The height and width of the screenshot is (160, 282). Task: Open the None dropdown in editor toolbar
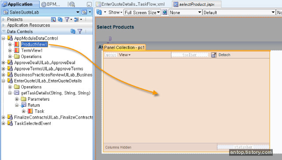click(185, 12)
